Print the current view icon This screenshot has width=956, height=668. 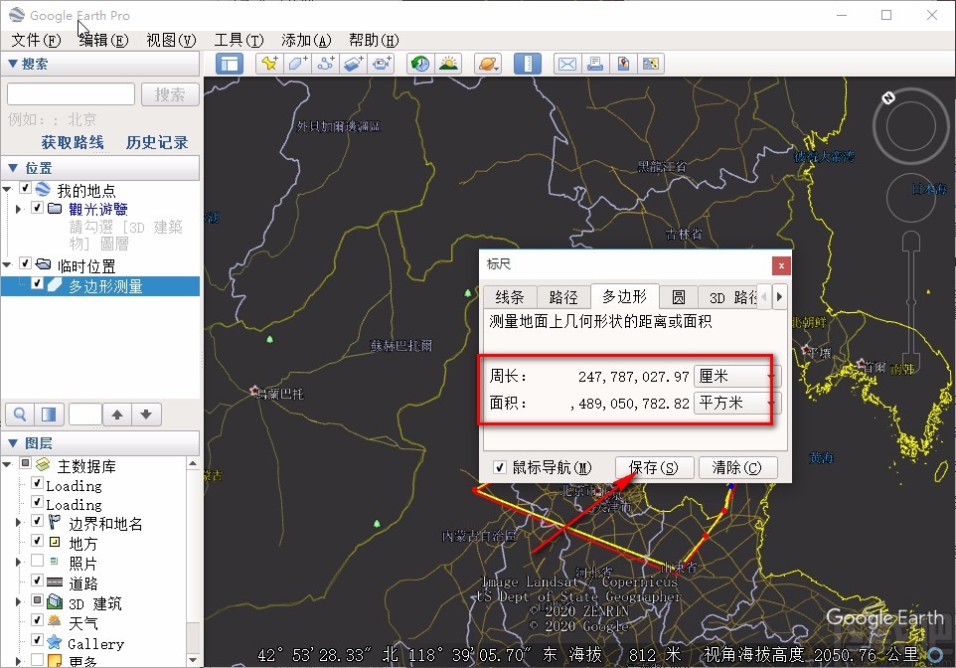pos(595,64)
